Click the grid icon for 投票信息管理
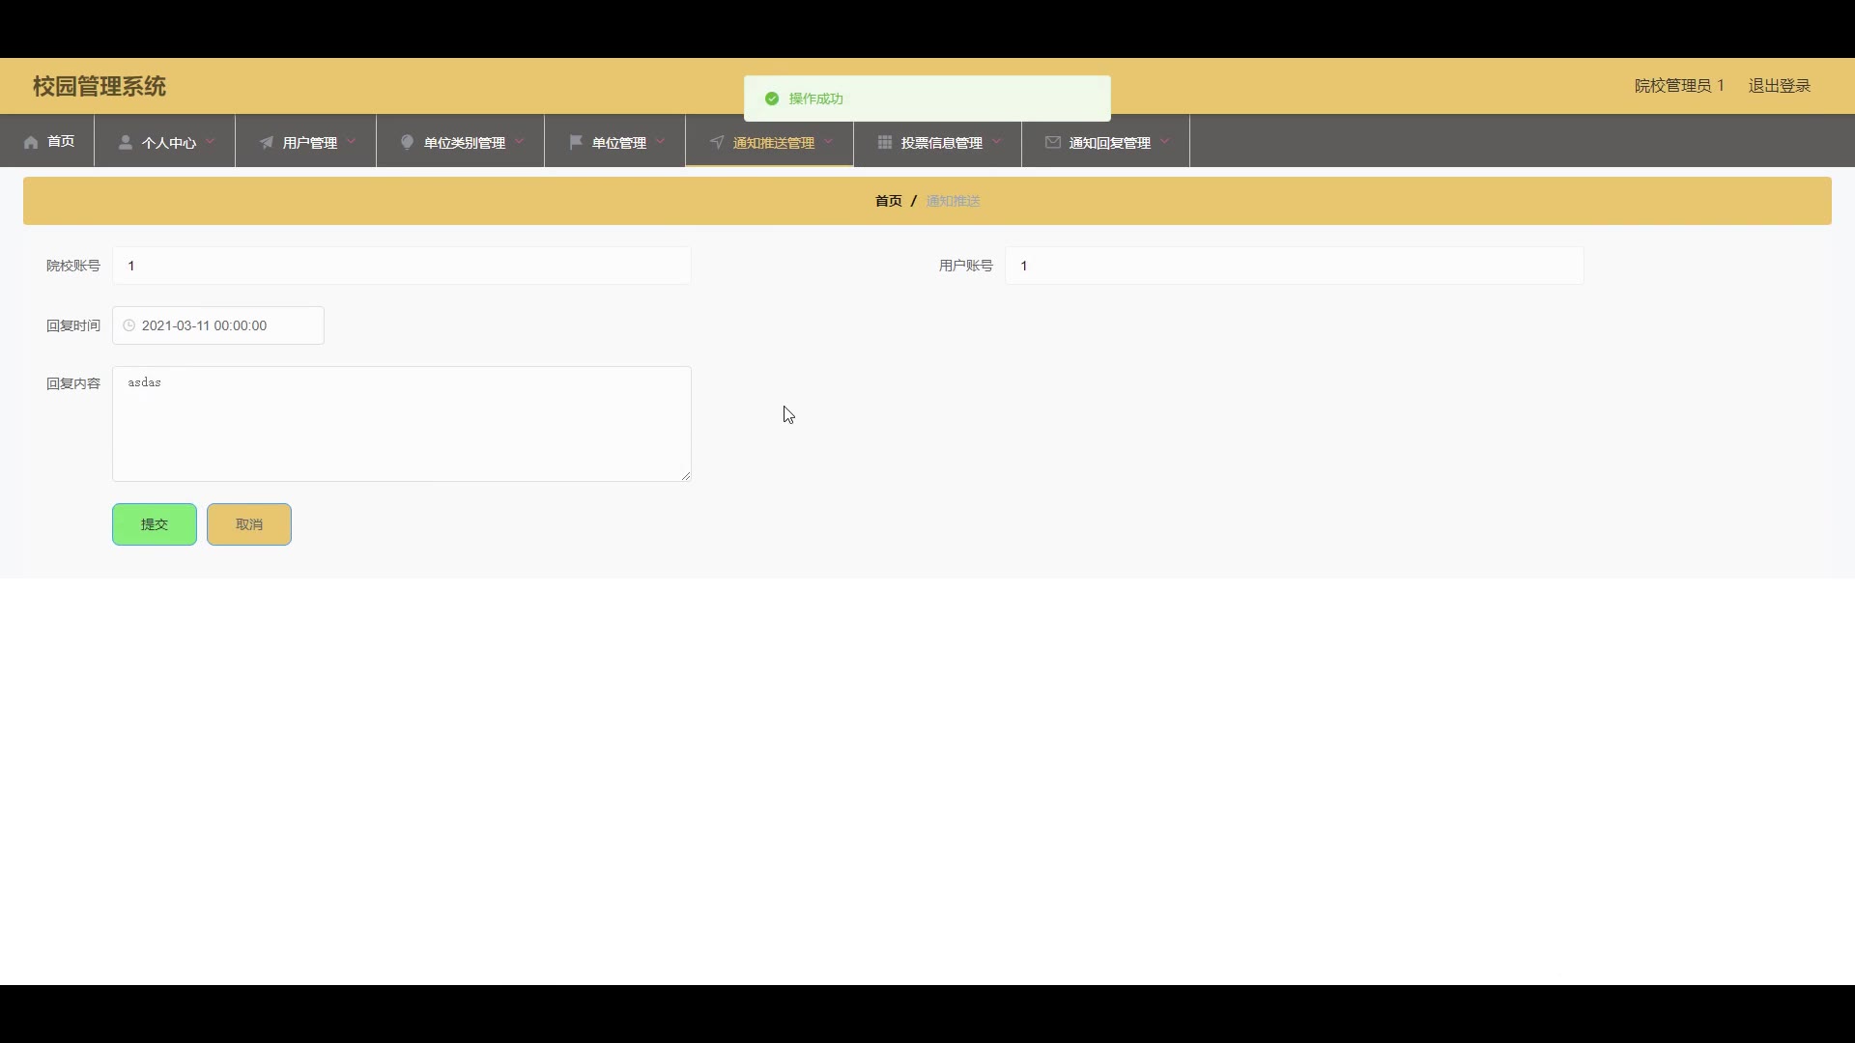The image size is (1855, 1043). coord(884,142)
